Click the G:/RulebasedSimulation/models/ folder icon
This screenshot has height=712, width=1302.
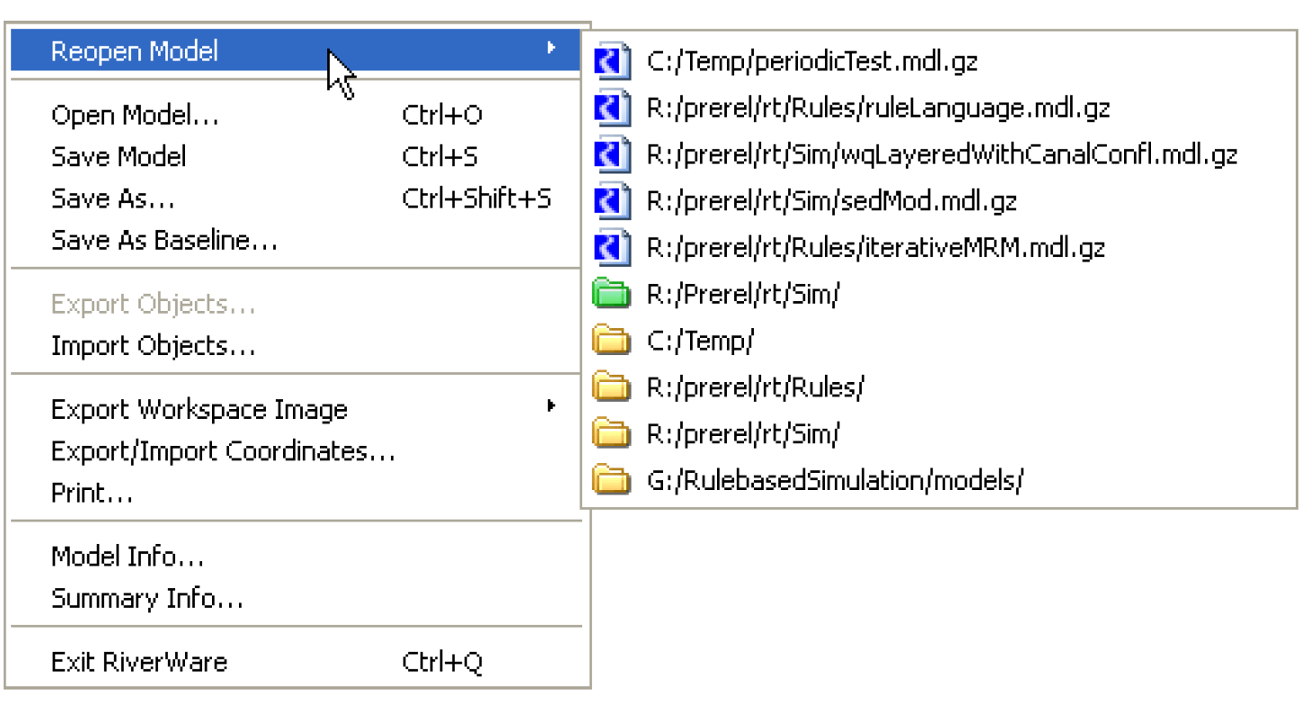click(612, 480)
